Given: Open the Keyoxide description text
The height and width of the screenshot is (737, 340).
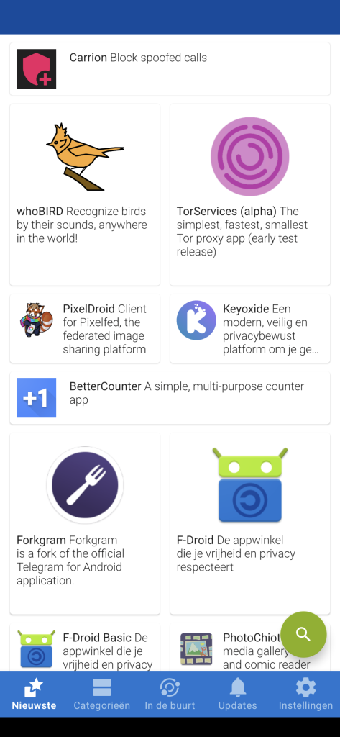Looking at the screenshot, I should click(270, 329).
